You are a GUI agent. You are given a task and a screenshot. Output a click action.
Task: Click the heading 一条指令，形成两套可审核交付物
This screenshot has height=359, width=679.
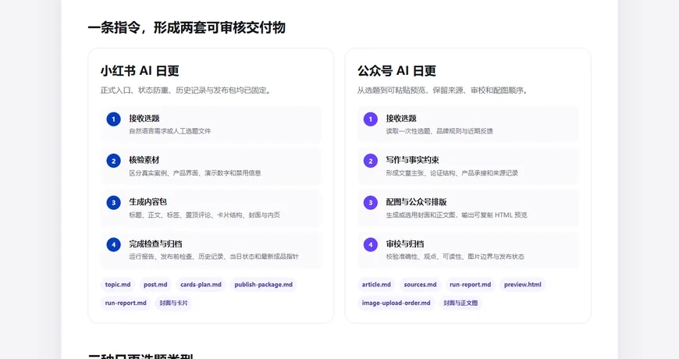pyautogui.click(x=187, y=28)
